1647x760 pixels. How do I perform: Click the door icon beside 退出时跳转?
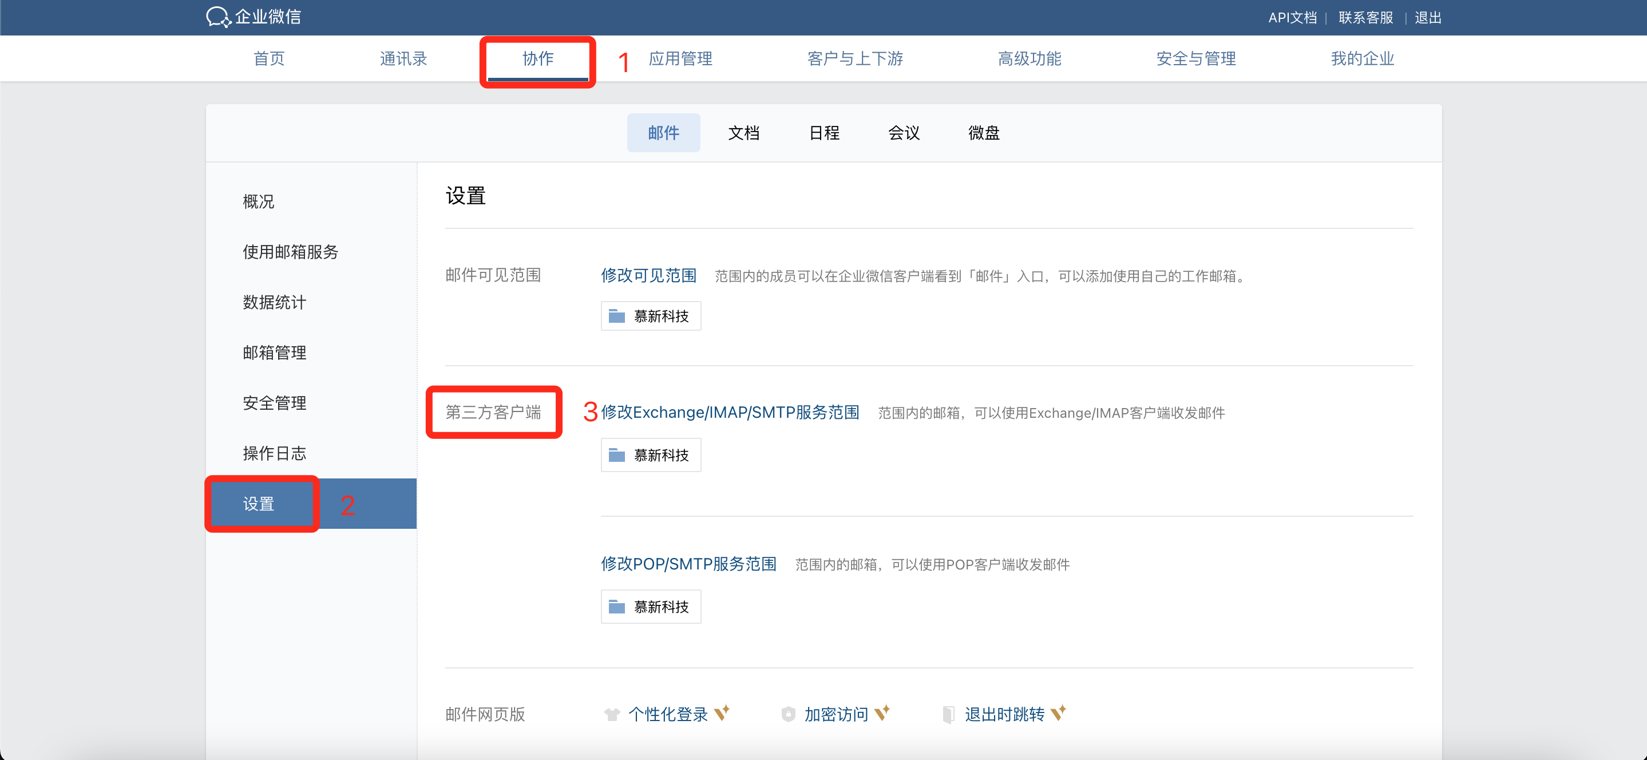pyautogui.click(x=948, y=714)
